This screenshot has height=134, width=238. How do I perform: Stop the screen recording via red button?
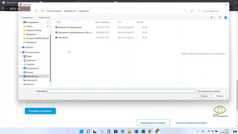tap(26, 9)
